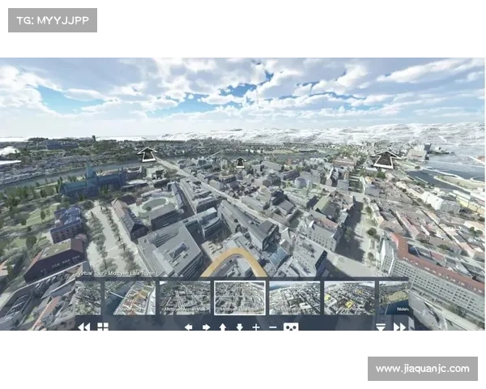Enable VR headset mode
The width and height of the screenshot is (486, 389).
[291, 327]
